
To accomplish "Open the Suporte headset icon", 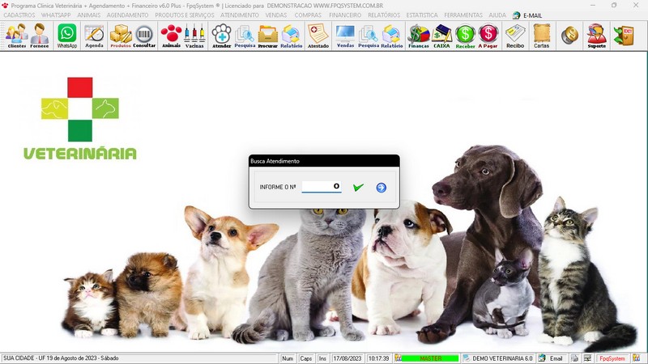I will (597, 36).
